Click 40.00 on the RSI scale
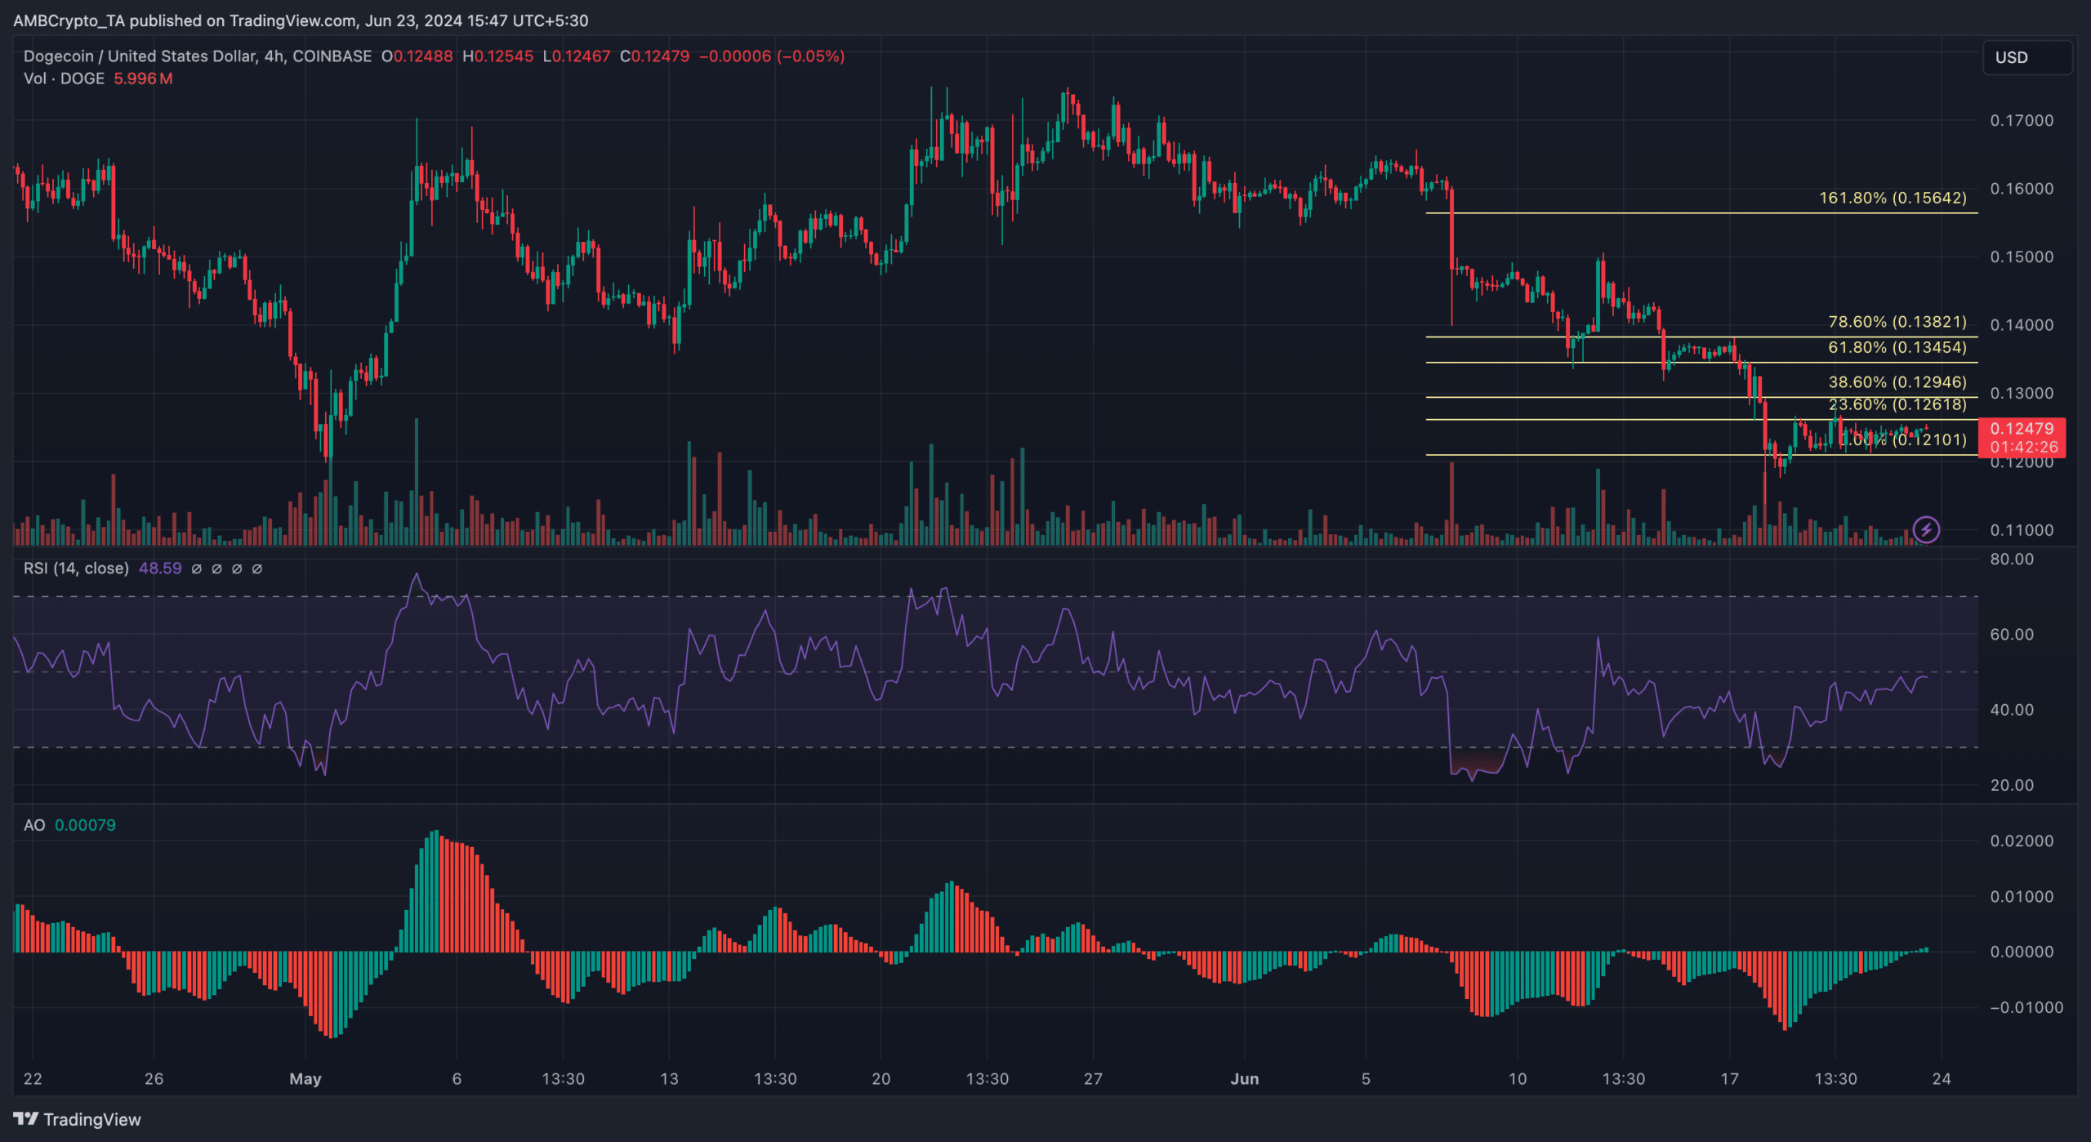 click(x=2012, y=710)
